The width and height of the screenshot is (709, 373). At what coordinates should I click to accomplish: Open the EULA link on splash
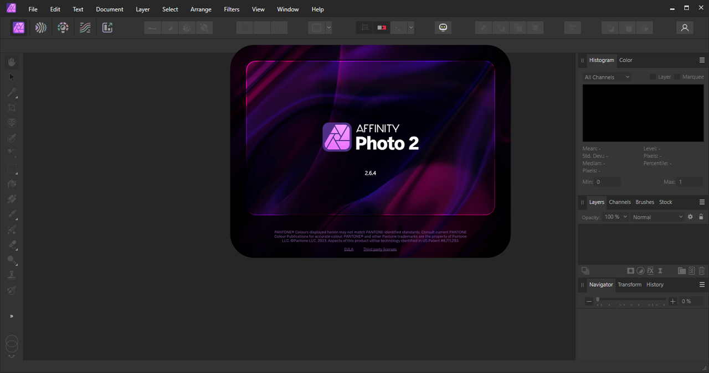(348, 249)
